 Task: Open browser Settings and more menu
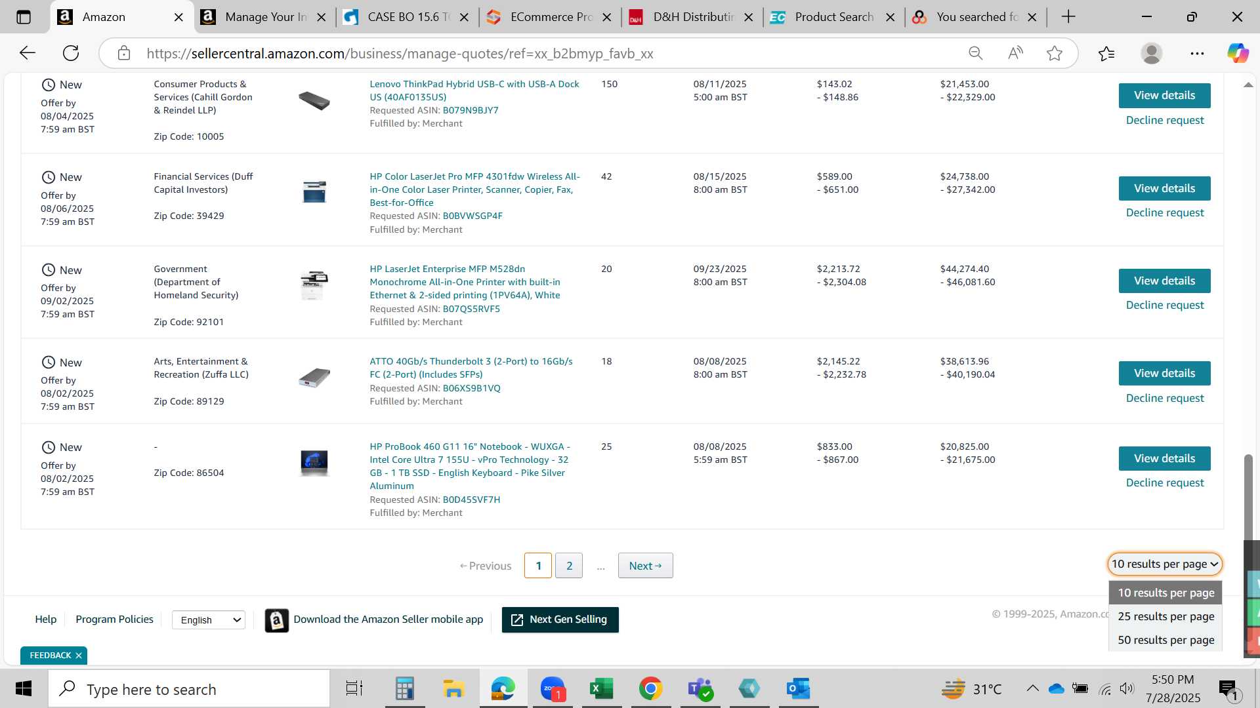pos(1197,53)
